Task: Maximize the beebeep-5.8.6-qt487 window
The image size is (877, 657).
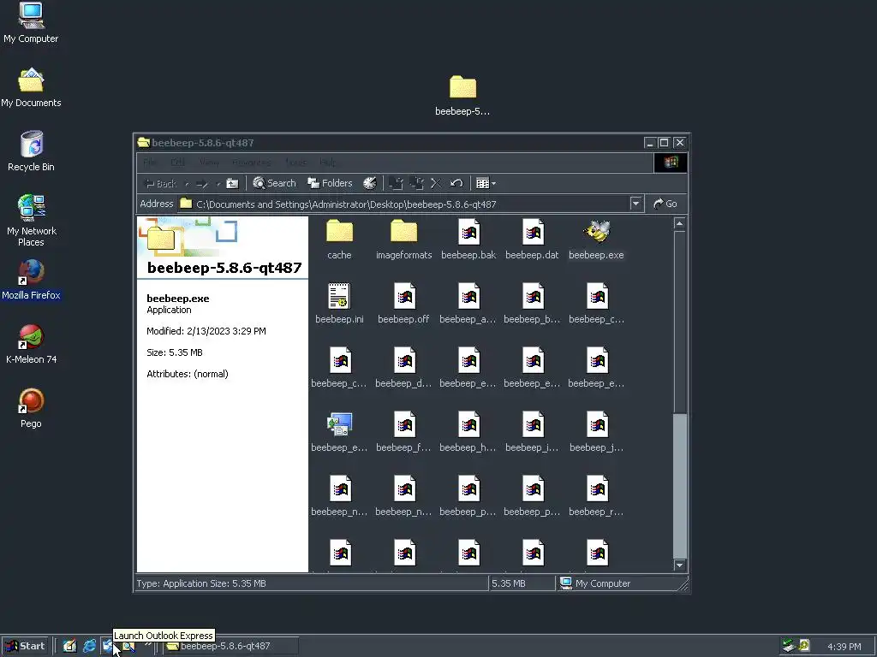Action: point(664,143)
